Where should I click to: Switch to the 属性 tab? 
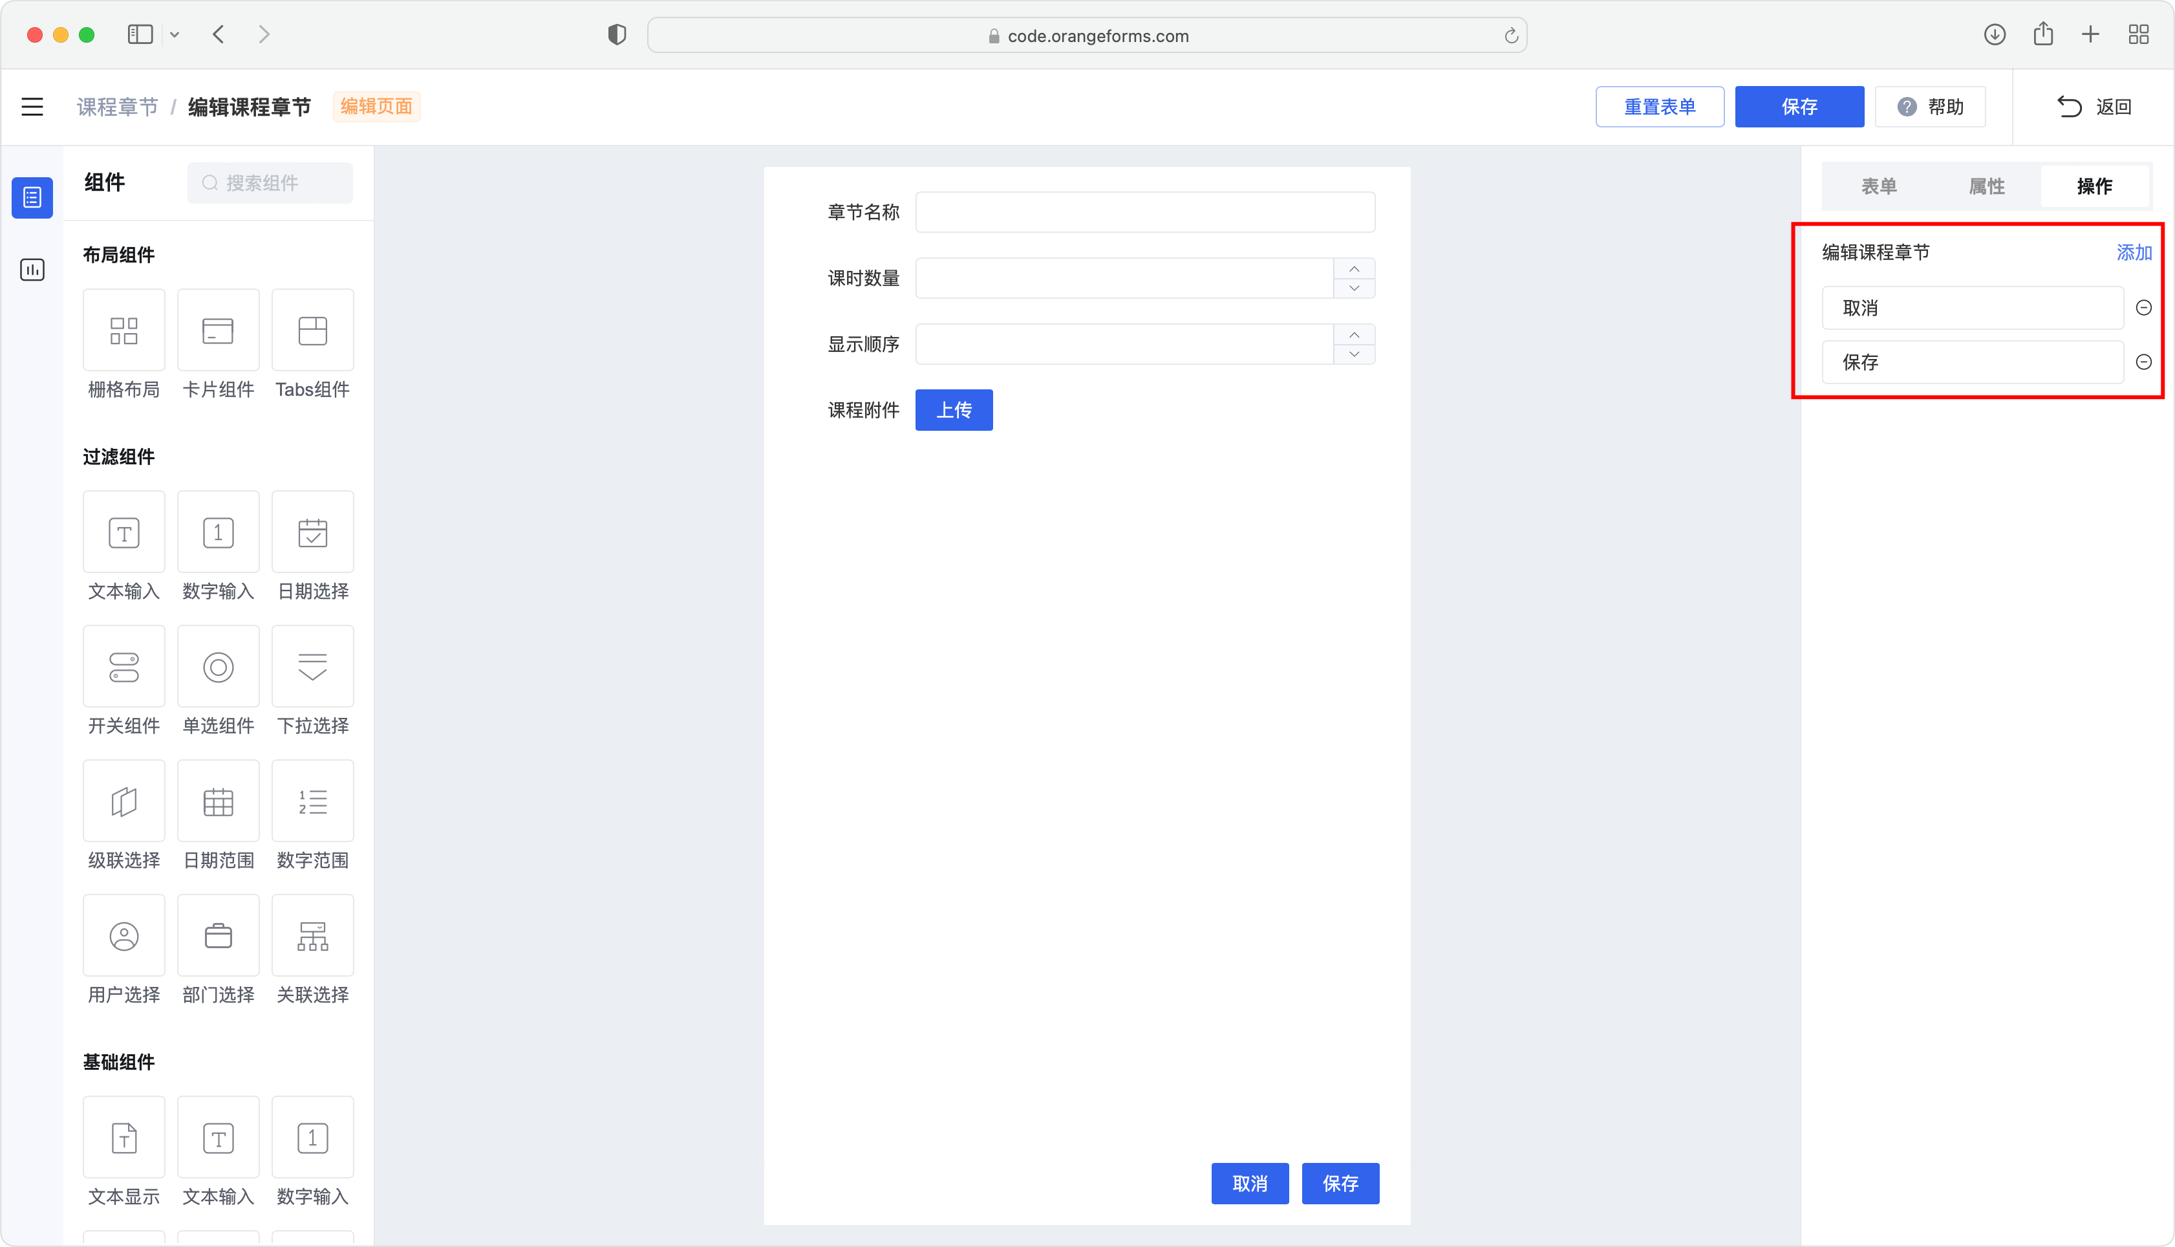click(x=1987, y=186)
